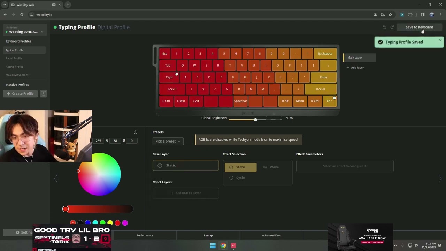The image size is (446, 251).
Task: Select the Rapid Profile
Action: click(x=14, y=58)
